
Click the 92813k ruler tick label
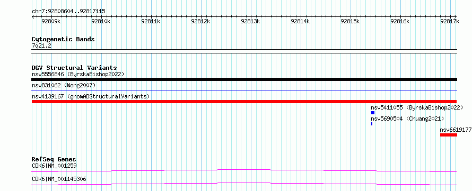[x=250, y=21]
